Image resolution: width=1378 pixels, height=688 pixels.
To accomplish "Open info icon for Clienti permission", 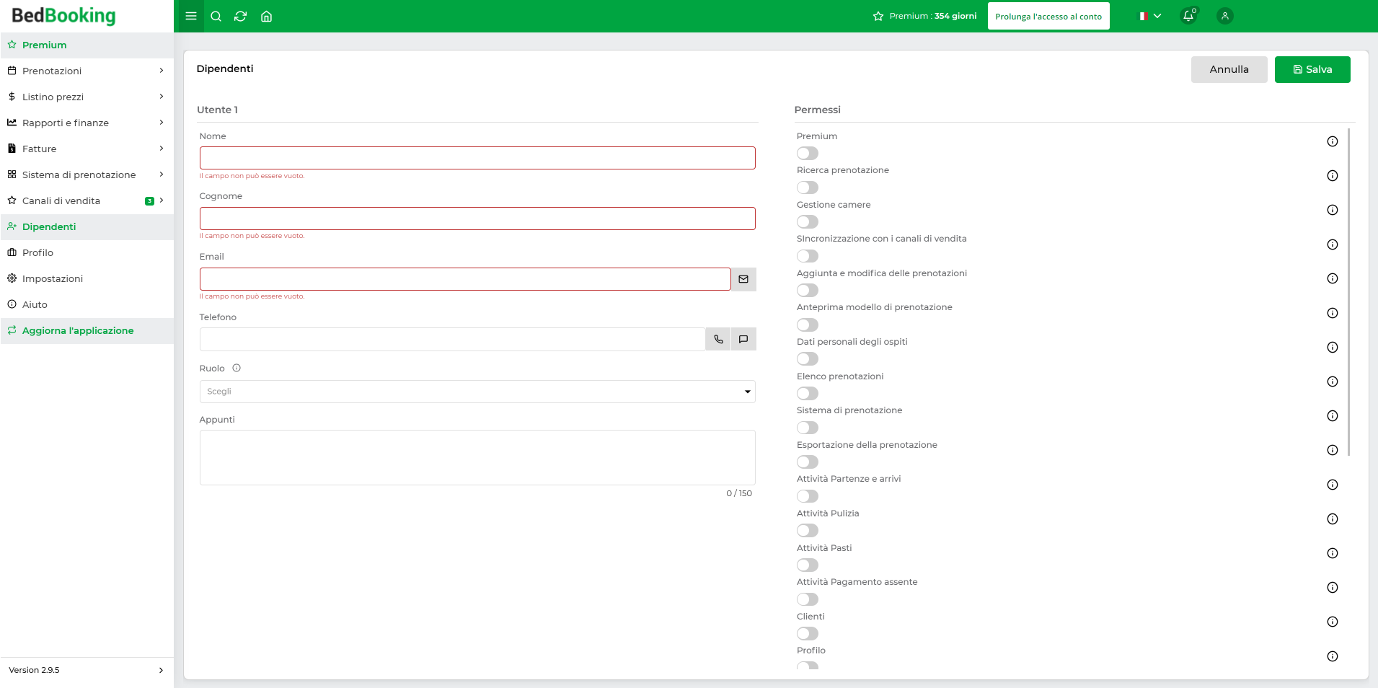I will point(1333,622).
